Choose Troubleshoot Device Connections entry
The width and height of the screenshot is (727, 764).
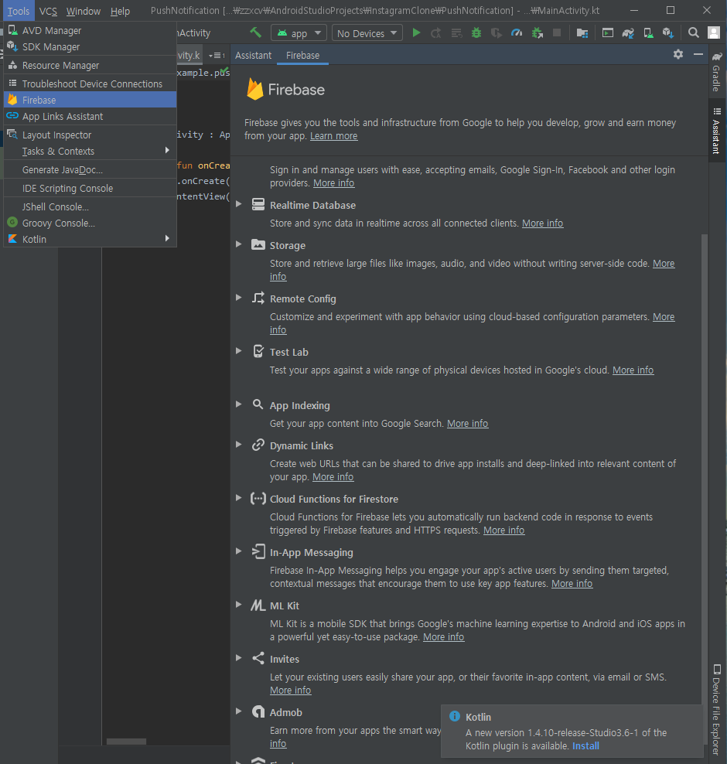[90, 84]
